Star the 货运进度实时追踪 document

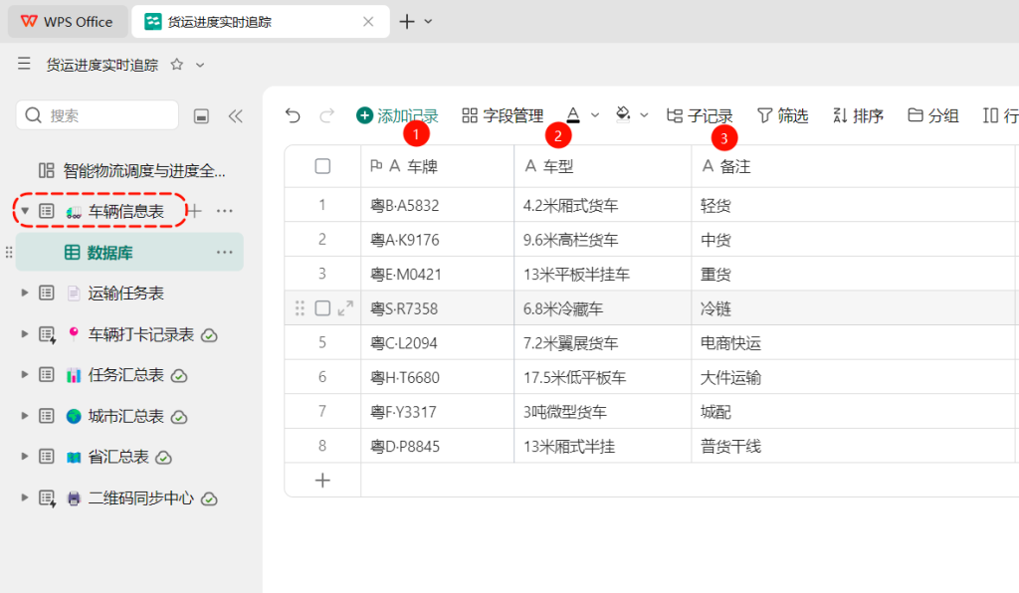click(177, 65)
